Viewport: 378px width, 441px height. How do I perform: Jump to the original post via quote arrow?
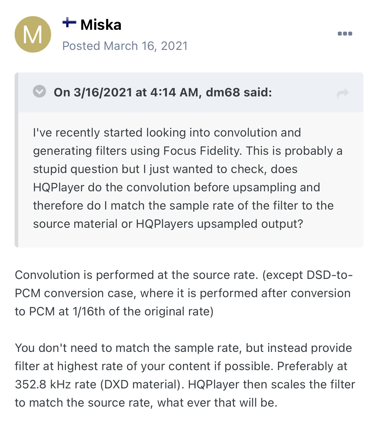(x=343, y=94)
